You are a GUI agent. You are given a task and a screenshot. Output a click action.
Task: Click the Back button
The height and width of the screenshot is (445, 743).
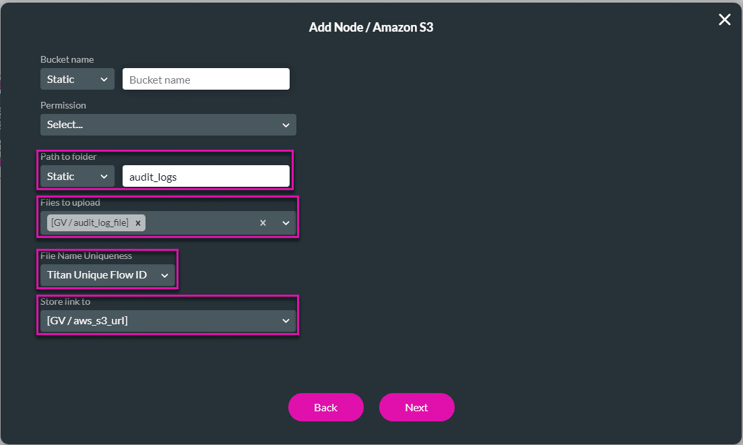(x=326, y=407)
